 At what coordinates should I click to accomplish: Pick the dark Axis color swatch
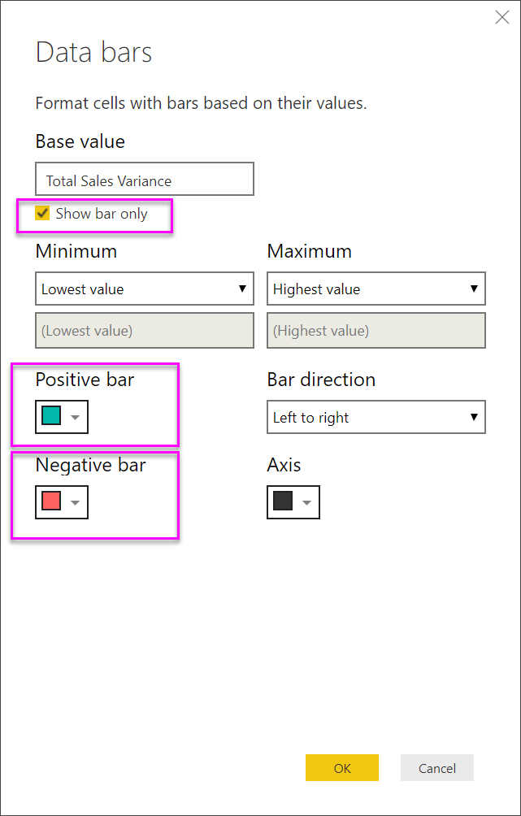(283, 501)
